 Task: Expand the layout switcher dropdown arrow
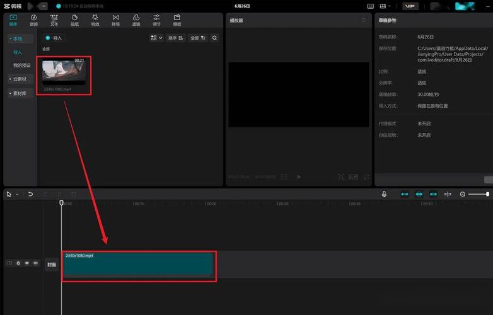click(x=390, y=6)
